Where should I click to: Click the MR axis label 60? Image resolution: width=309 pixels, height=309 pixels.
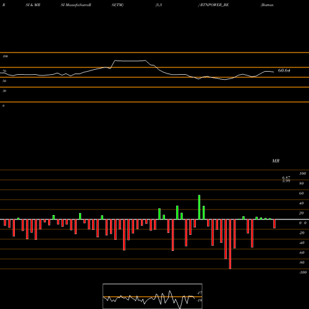click(x=302, y=193)
